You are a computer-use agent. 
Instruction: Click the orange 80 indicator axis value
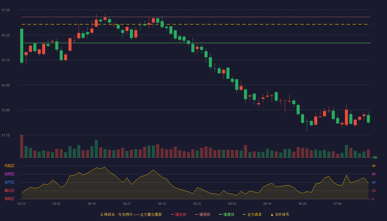tap(374, 166)
